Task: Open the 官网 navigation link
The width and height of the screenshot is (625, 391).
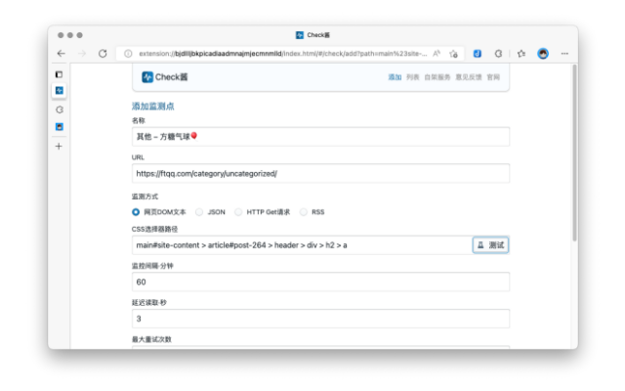Action: [493, 77]
